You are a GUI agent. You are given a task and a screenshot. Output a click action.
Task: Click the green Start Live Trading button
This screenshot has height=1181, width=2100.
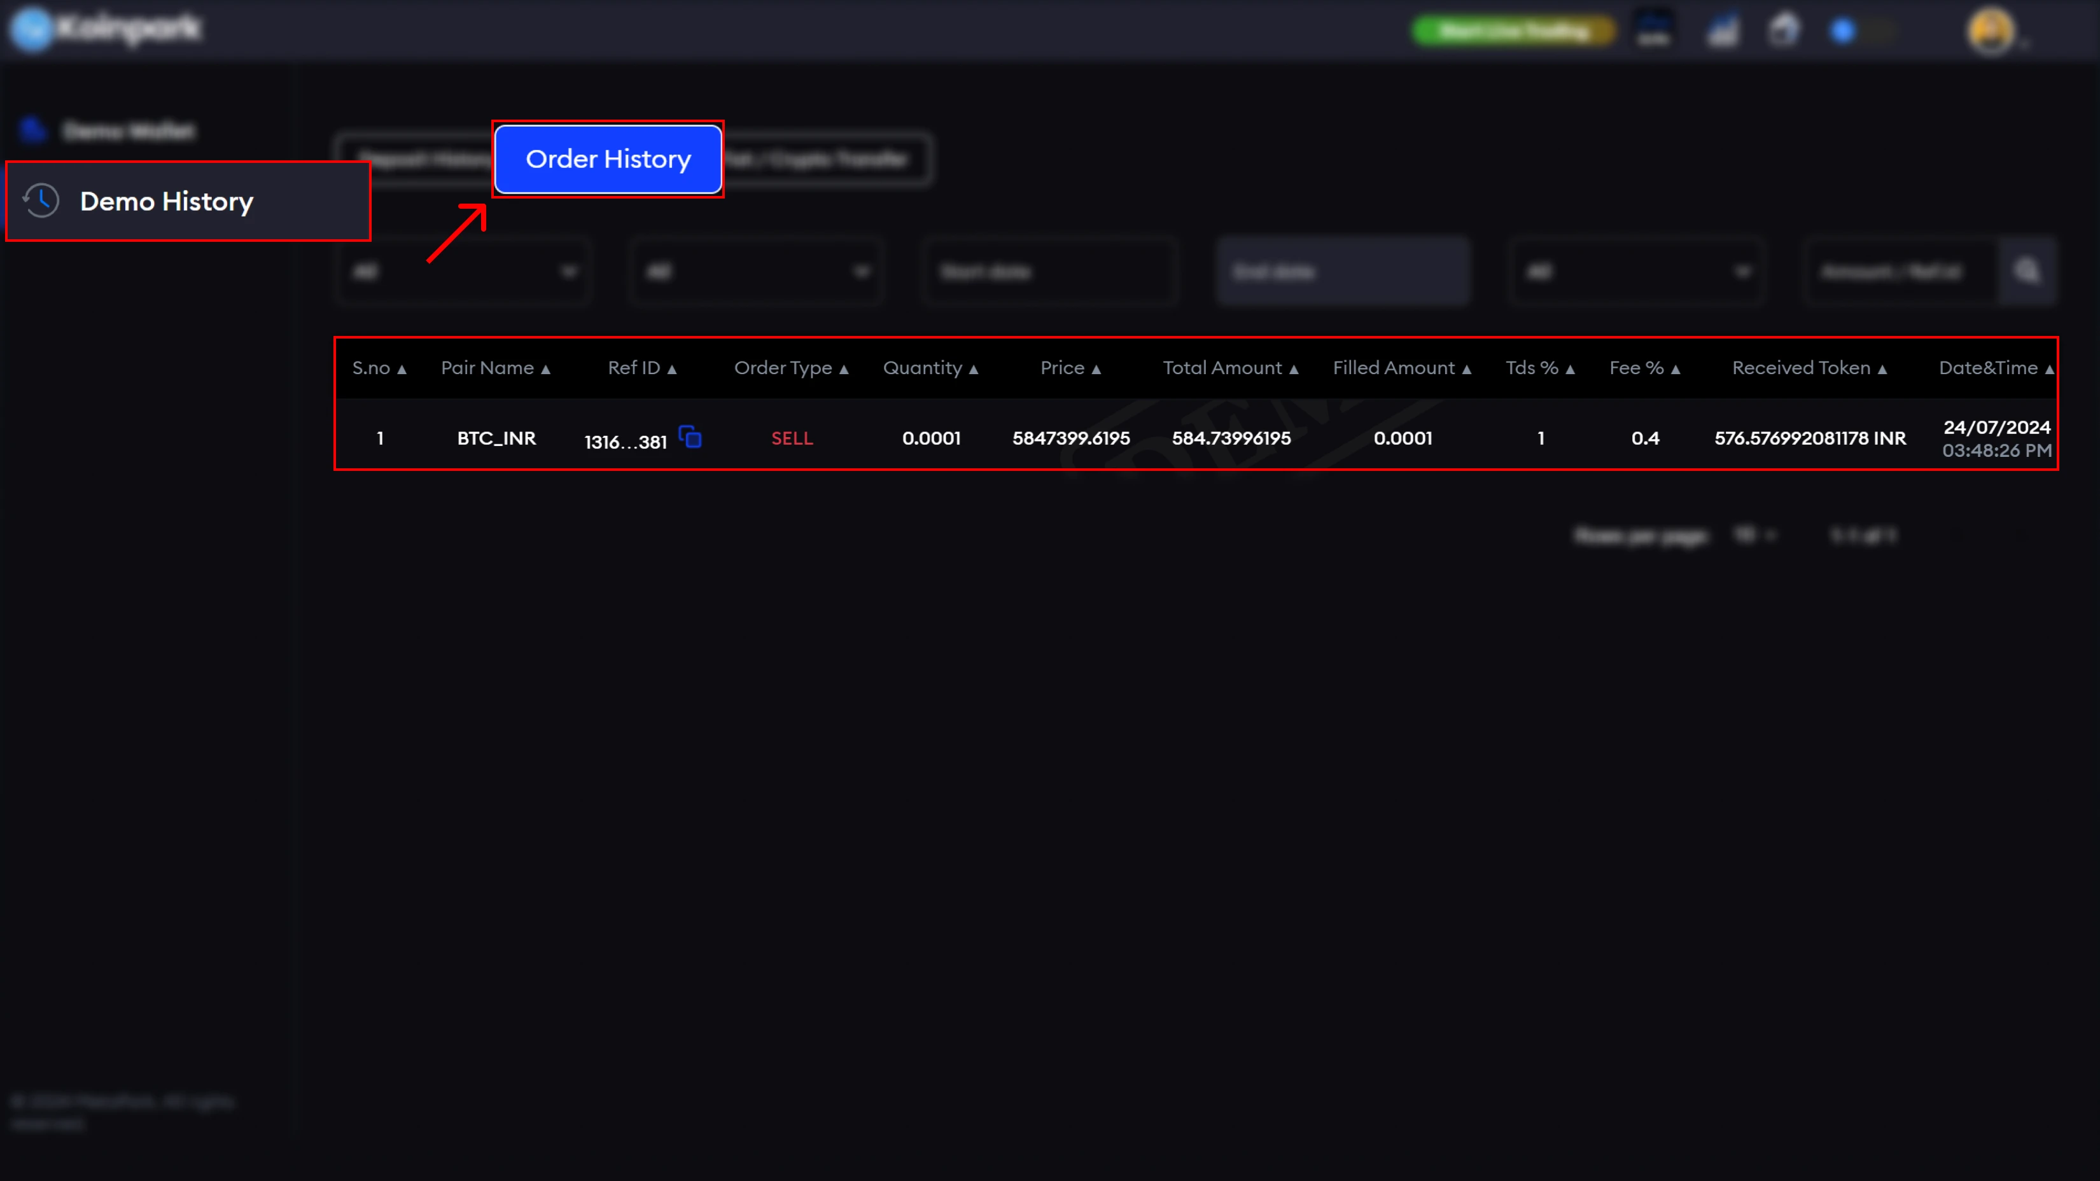1515,31
